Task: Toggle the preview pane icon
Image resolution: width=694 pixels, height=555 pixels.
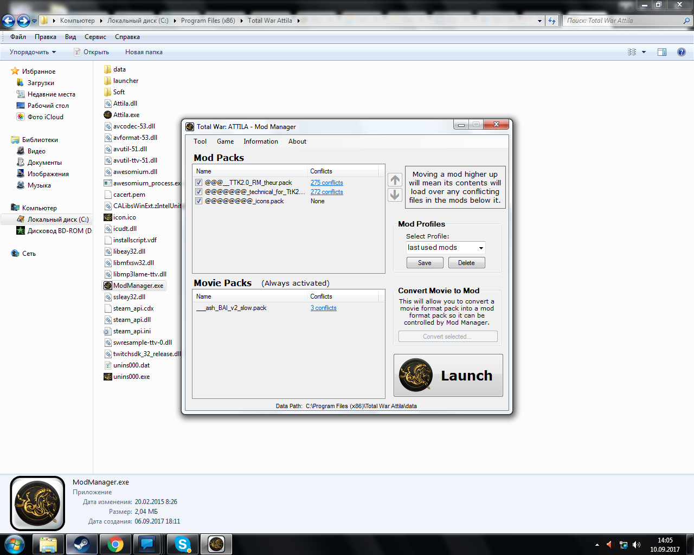Action: pyautogui.click(x=662, y=52)
